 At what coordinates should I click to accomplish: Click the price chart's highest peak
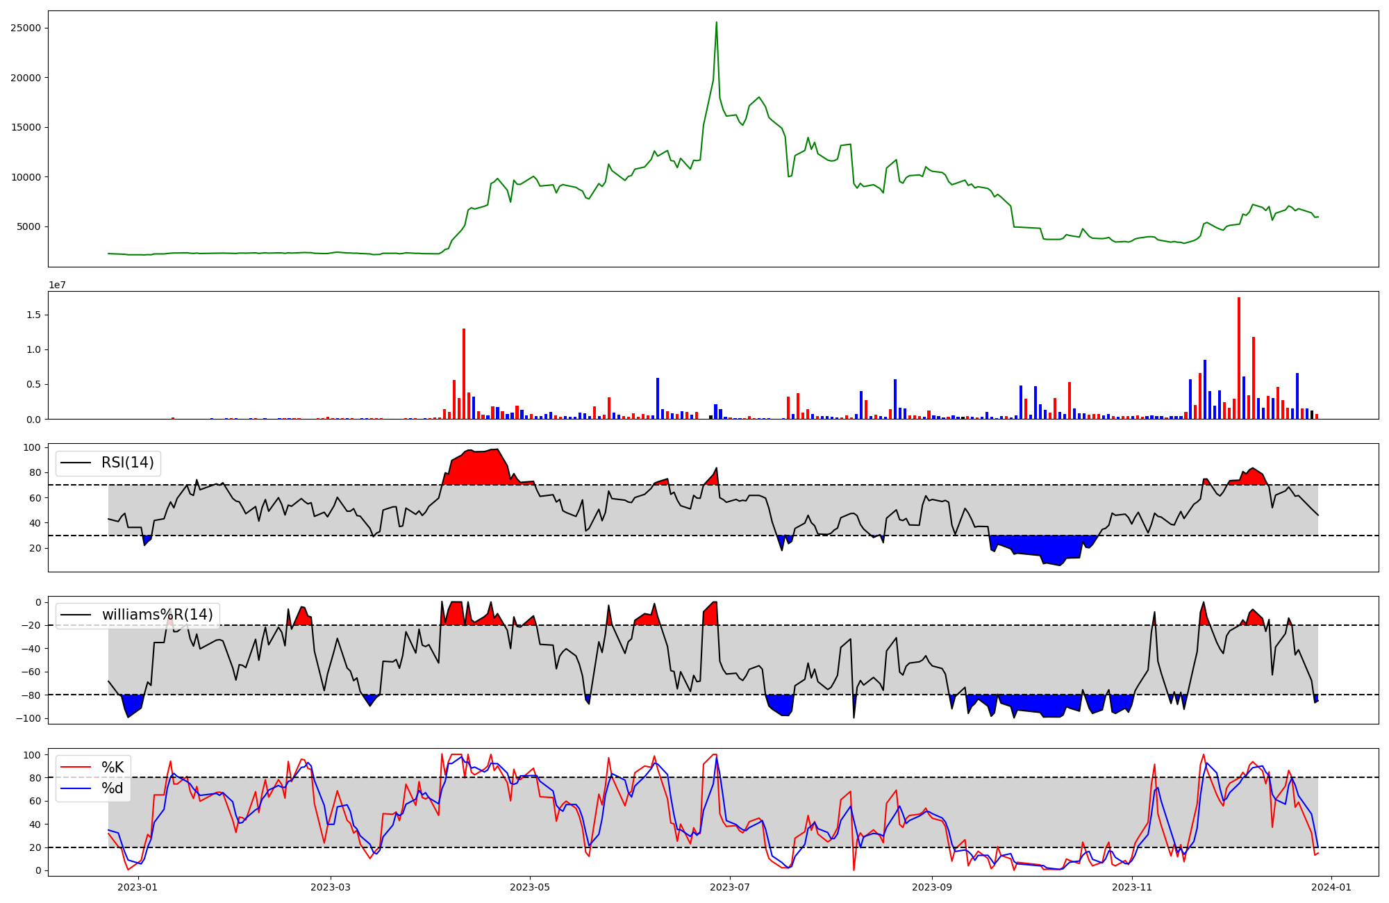[716, 24]
